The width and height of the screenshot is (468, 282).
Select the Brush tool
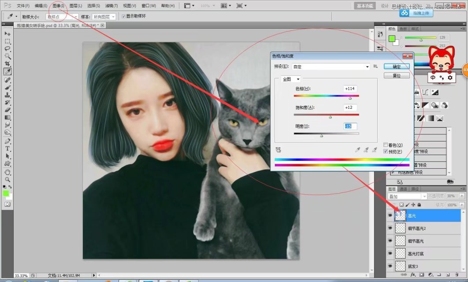click(x=7, y=88)
